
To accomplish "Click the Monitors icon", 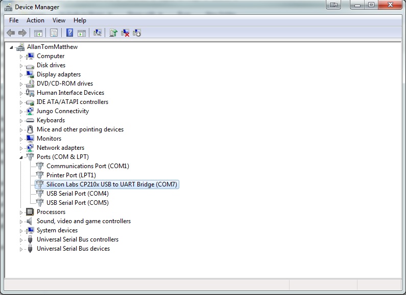I will [30, 139].
